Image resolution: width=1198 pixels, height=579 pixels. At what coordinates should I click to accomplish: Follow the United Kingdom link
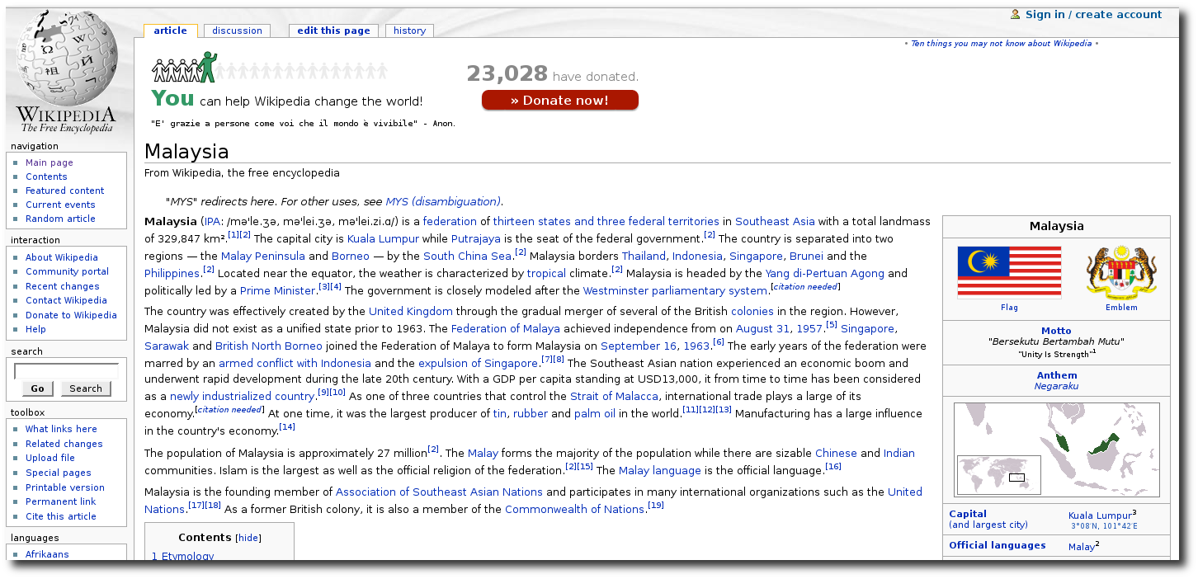411,311
